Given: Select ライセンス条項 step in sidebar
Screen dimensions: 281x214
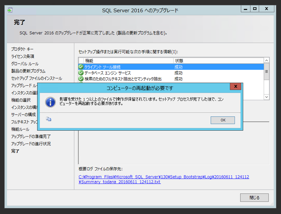Looking at the screenshot, I should click(x=23, y=56).
